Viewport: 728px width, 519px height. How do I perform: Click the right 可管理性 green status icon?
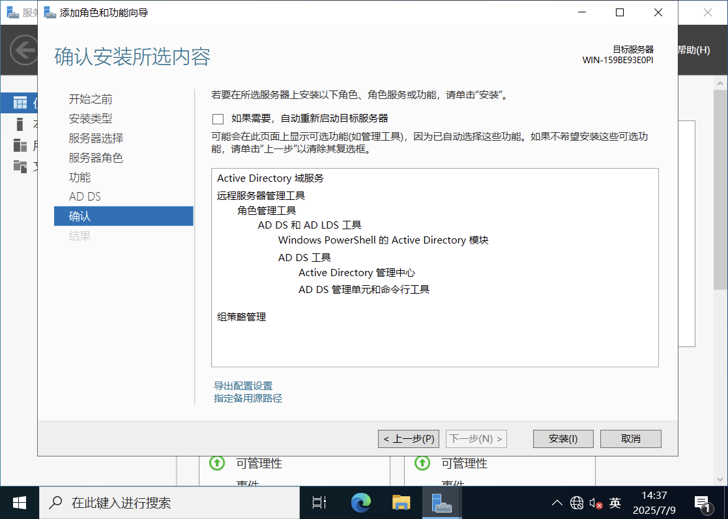pos(422,463)
